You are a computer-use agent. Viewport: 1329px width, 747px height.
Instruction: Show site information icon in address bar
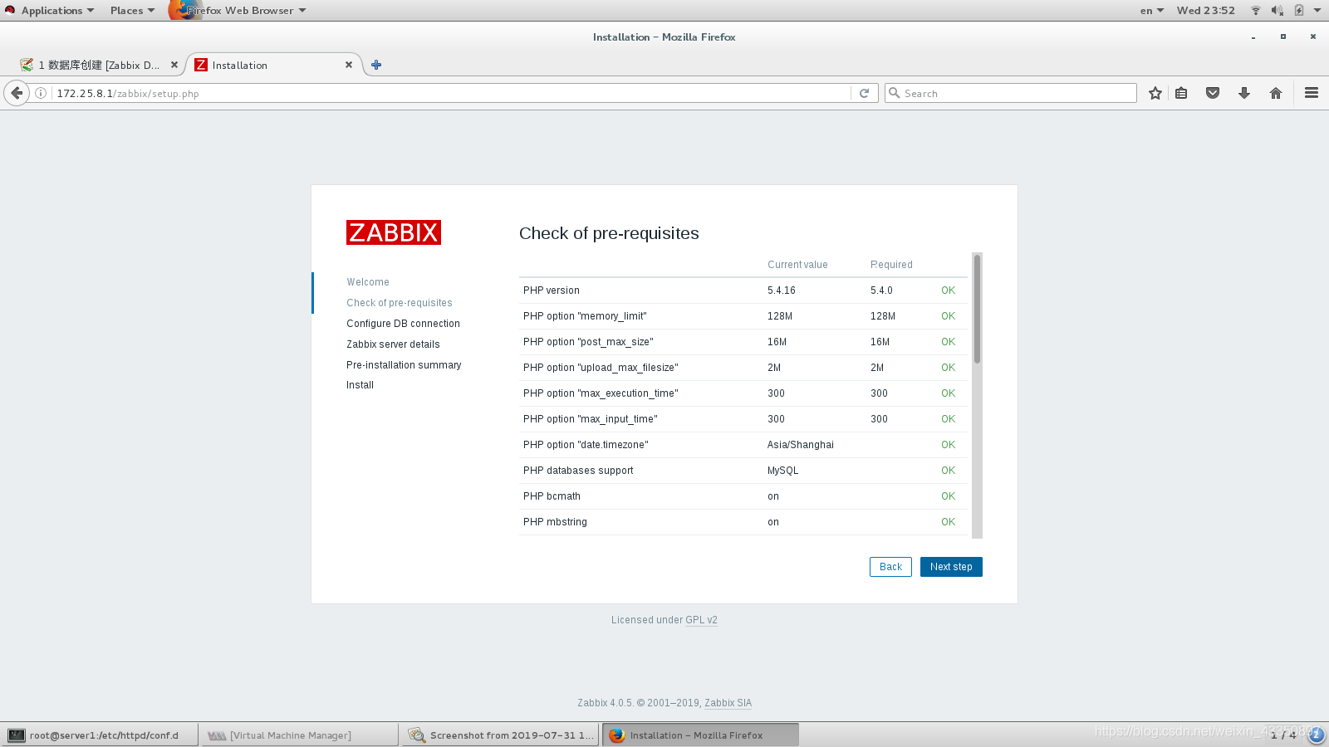tap(40, 93)
